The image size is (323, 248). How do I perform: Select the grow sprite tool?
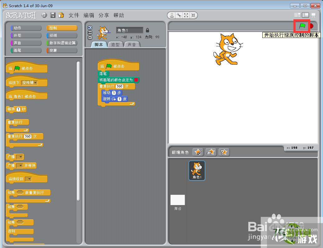186,15
